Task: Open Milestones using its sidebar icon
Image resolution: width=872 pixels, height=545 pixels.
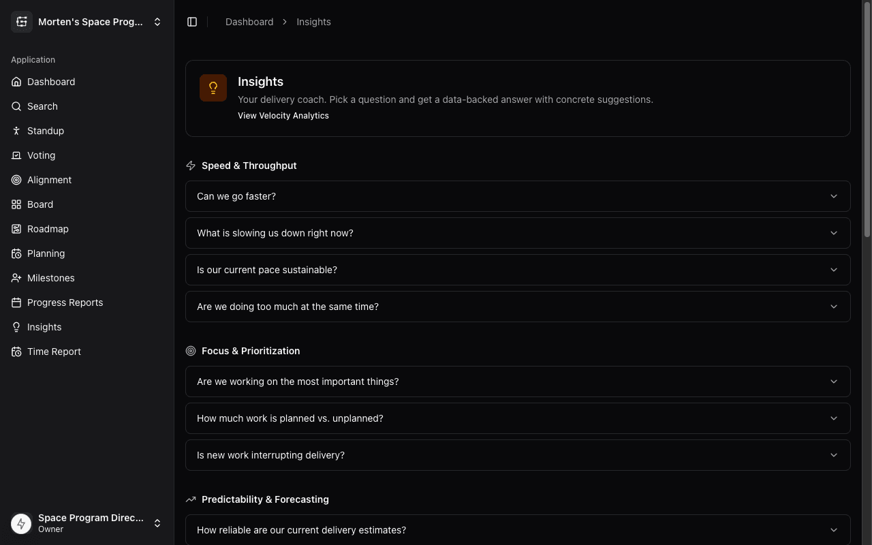Action: [x=16, y=278]
